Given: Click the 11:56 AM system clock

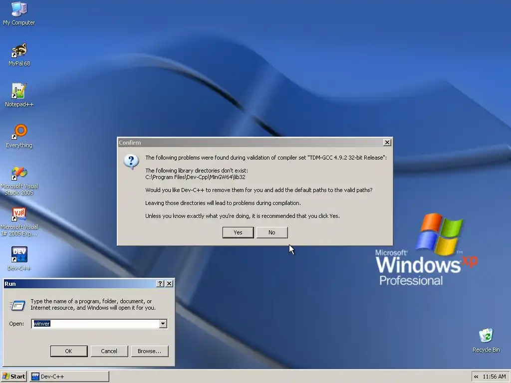Looking at the screenshot, I should [494, 377].
